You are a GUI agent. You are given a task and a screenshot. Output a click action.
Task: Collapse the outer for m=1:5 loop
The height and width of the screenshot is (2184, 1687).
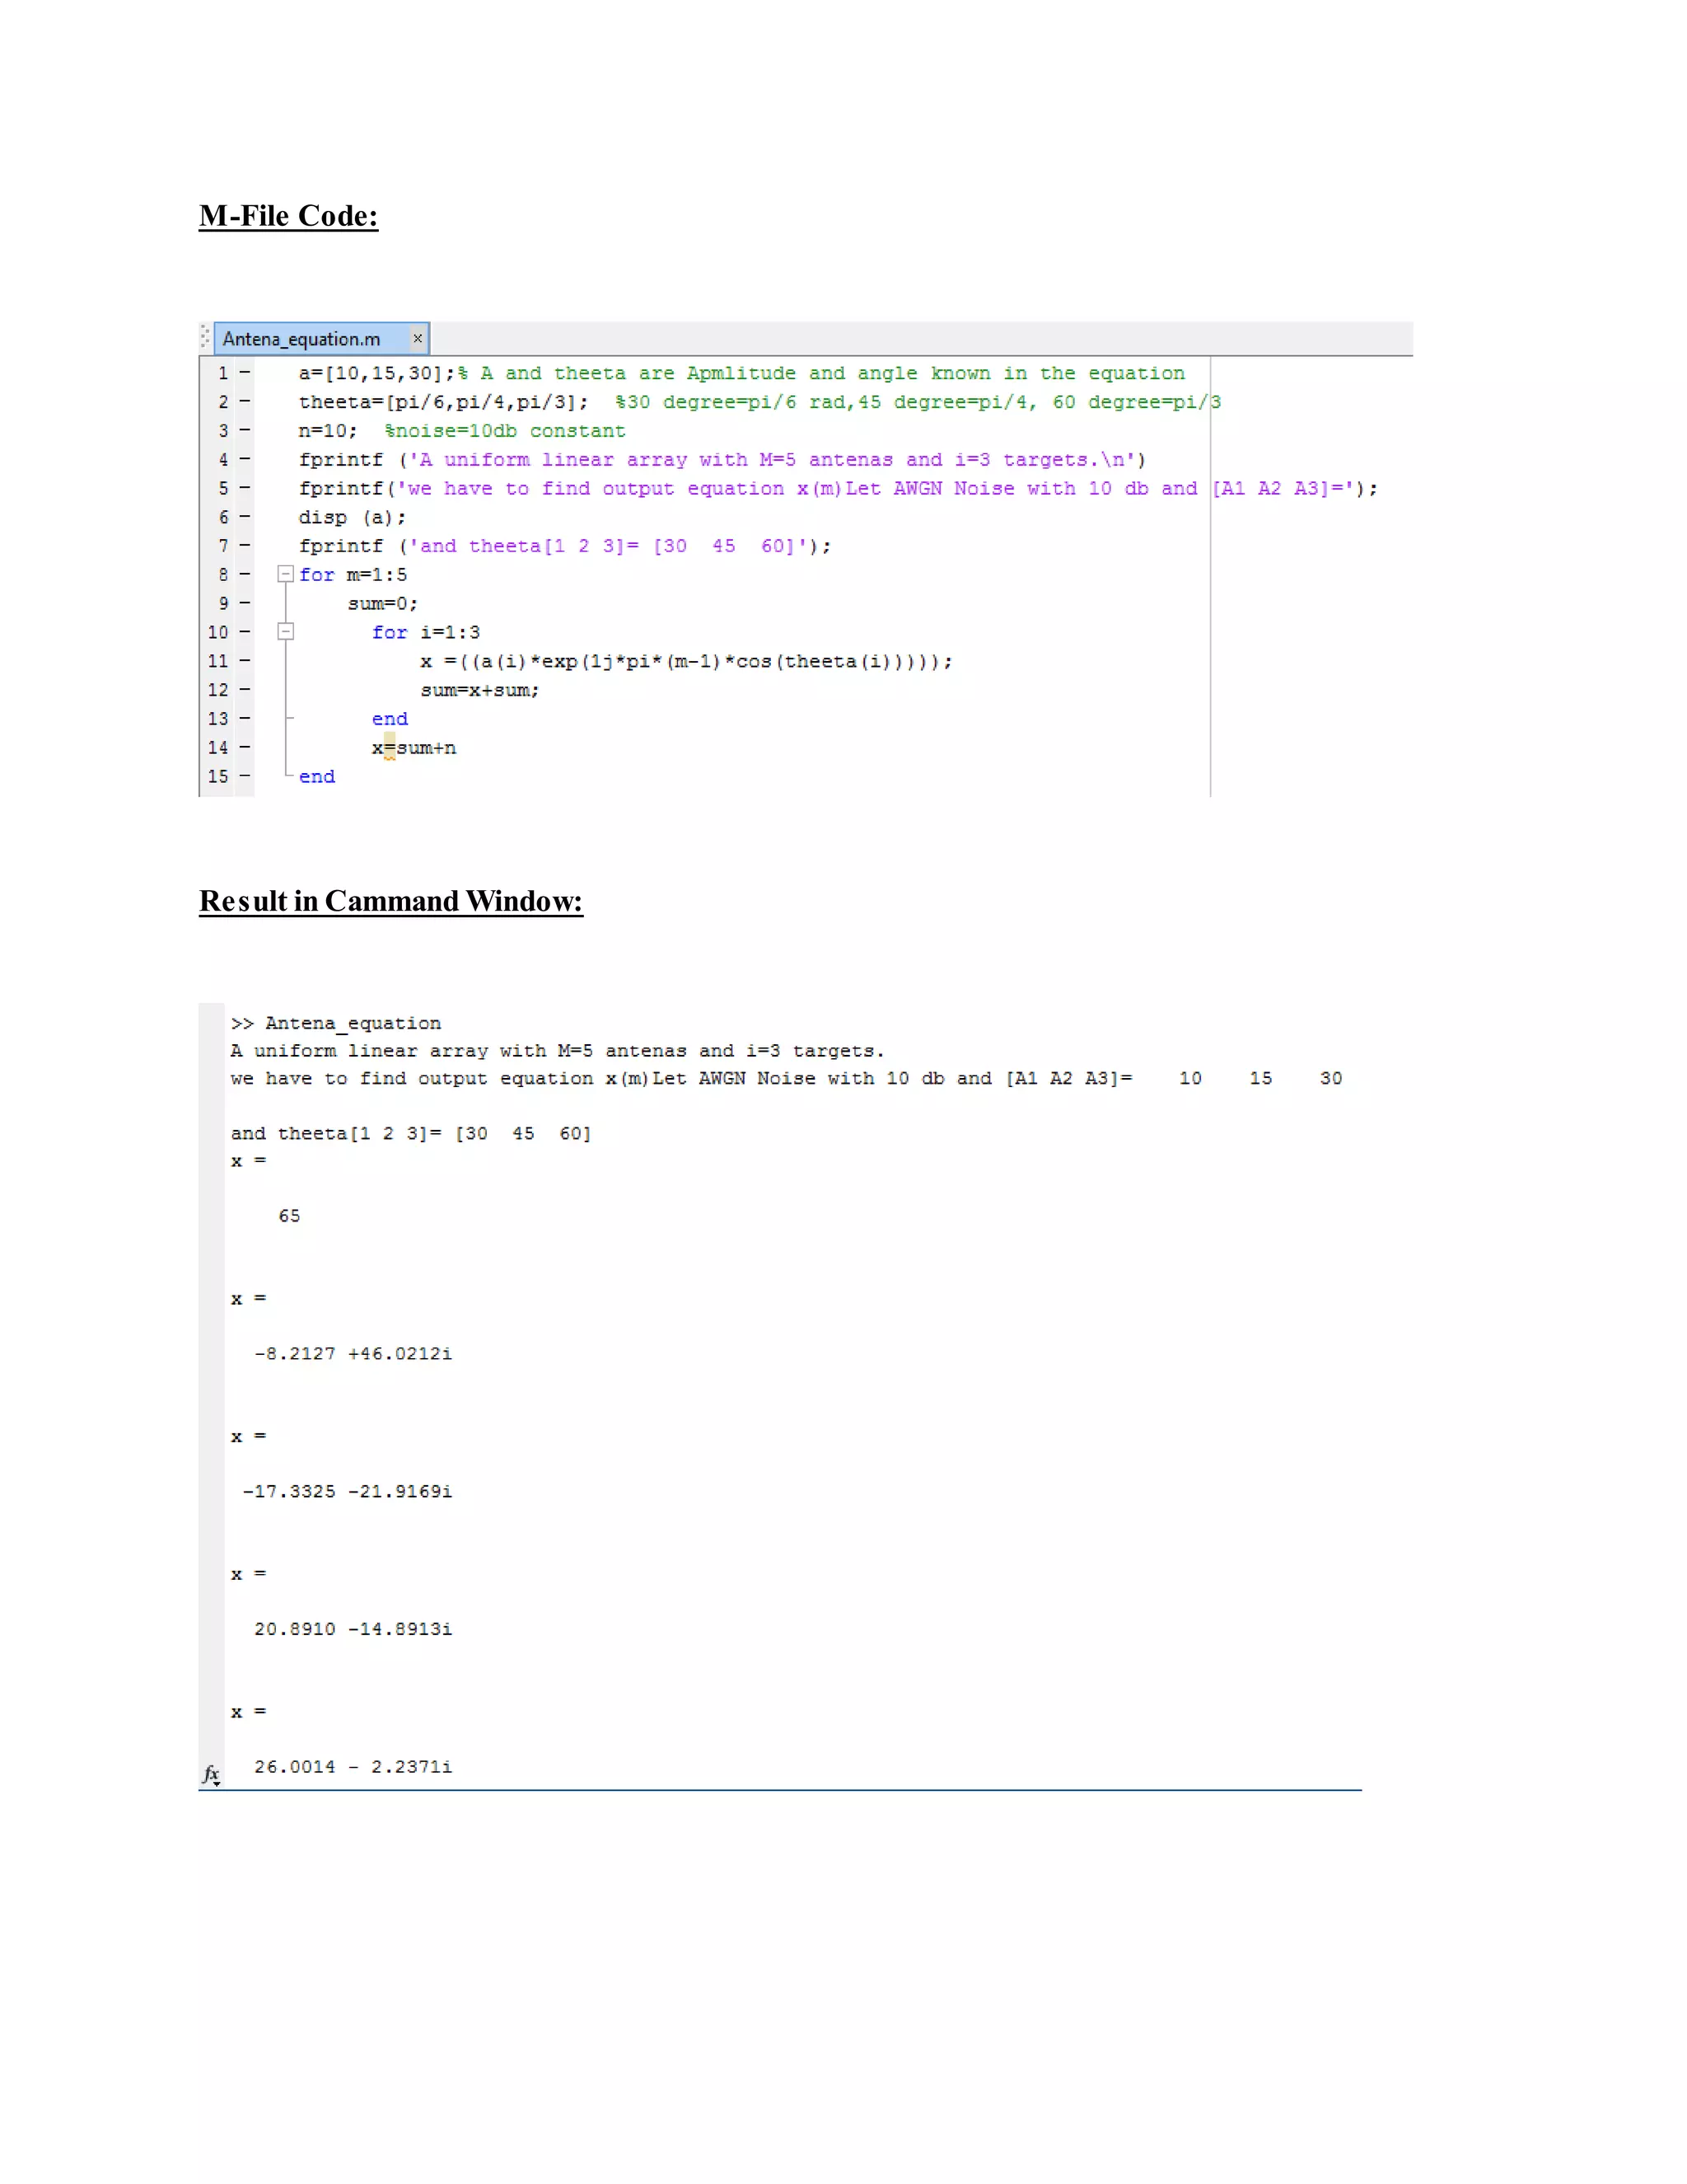coord(285,574)
